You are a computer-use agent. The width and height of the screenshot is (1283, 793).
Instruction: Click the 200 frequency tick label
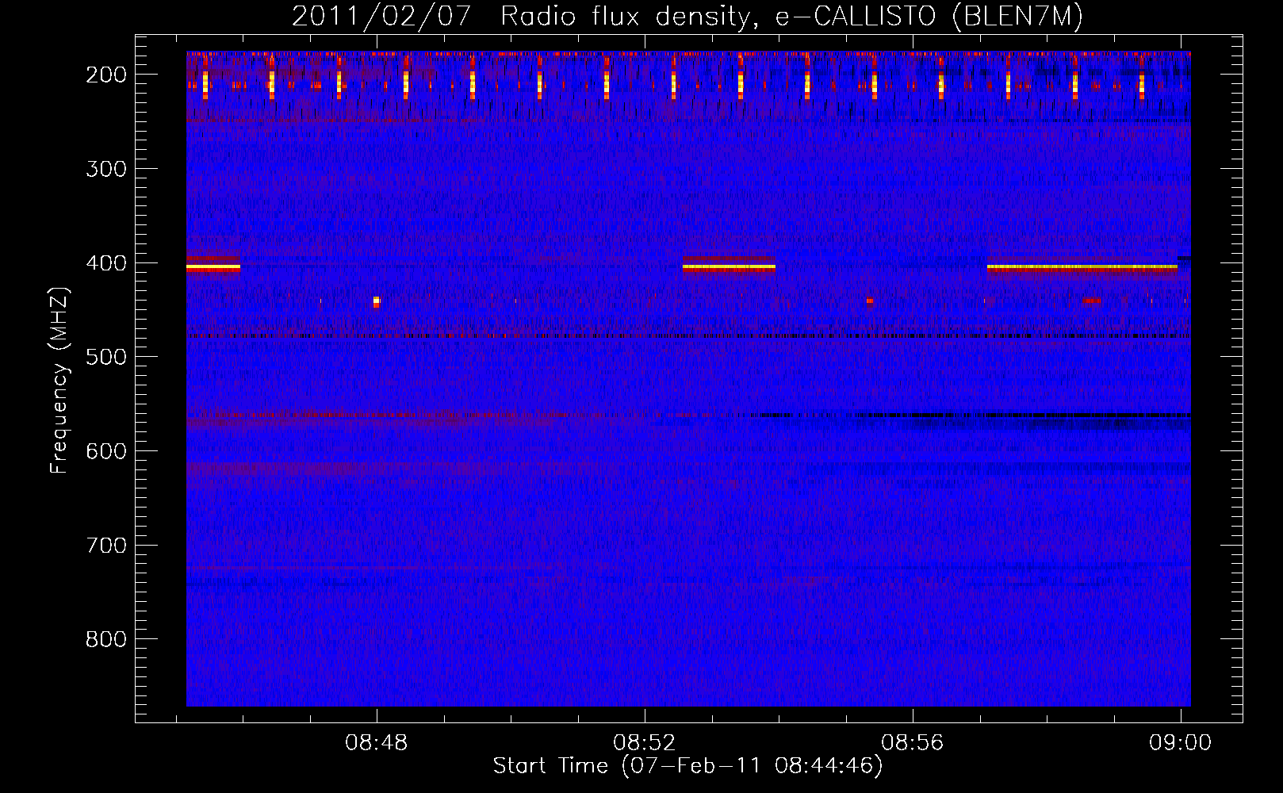tap(106, 75)
